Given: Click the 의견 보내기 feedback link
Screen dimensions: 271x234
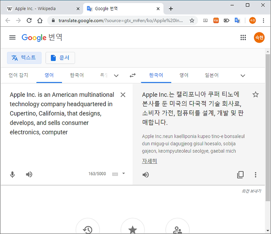Looking at the screenshot, I should coord(251,191).
